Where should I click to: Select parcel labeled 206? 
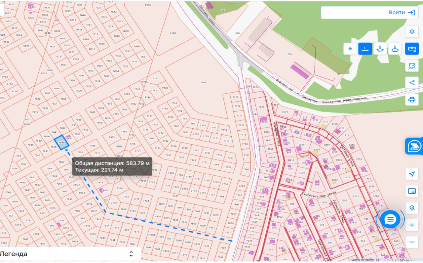coord(290,54)
